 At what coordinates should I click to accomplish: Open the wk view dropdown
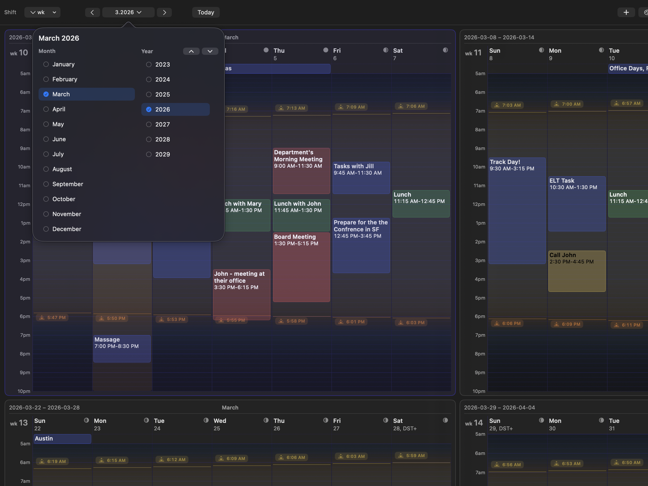[x=43, y=12]
